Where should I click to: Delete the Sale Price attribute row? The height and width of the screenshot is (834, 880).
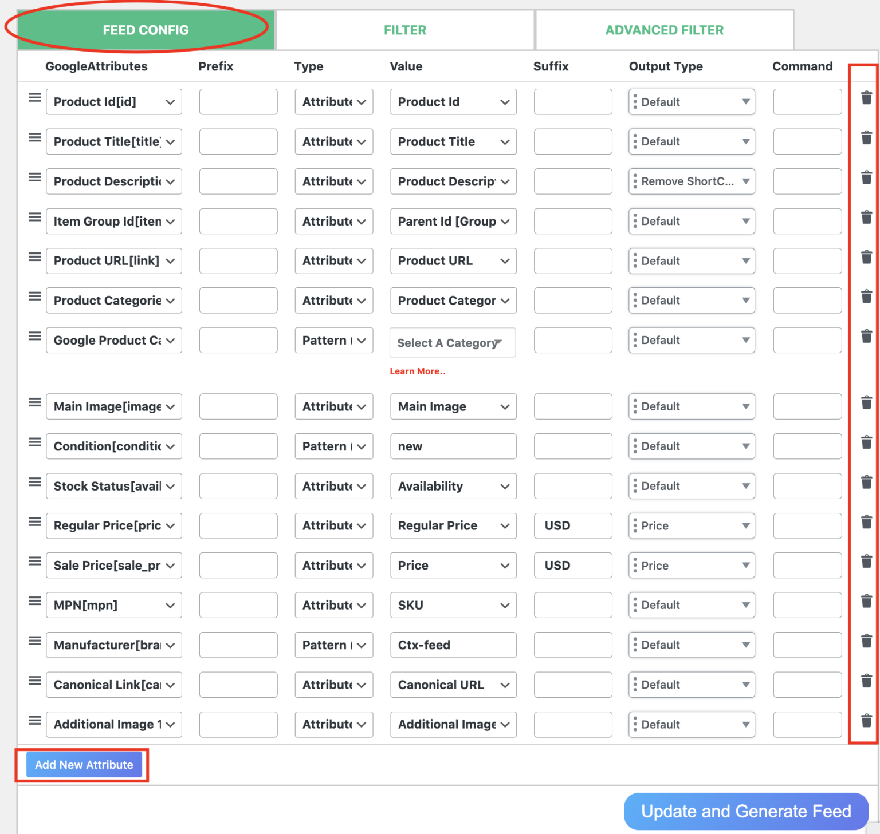(x=866, y=562)
